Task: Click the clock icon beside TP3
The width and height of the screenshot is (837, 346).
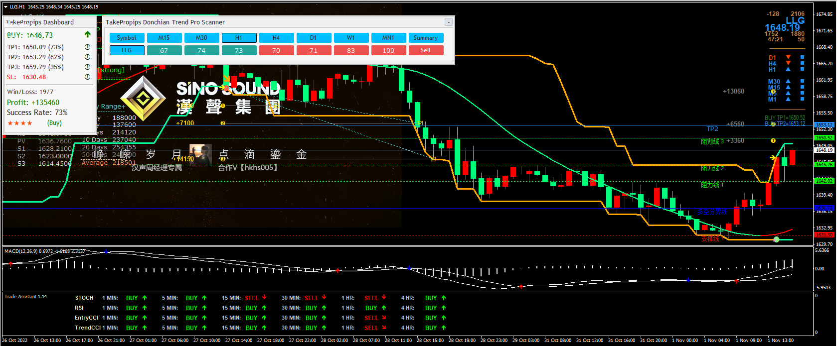Action: pyautogui.click(x=87, y=67)
